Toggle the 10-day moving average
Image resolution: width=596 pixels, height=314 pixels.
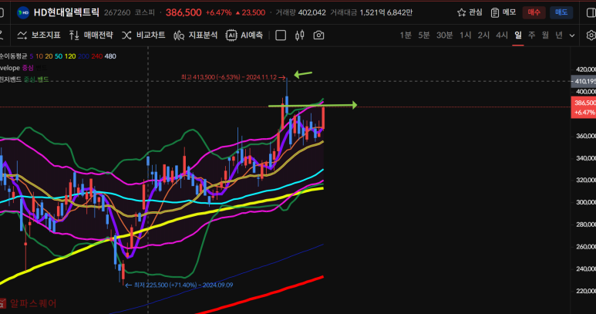pyautogui.click(x=39, y=56)
